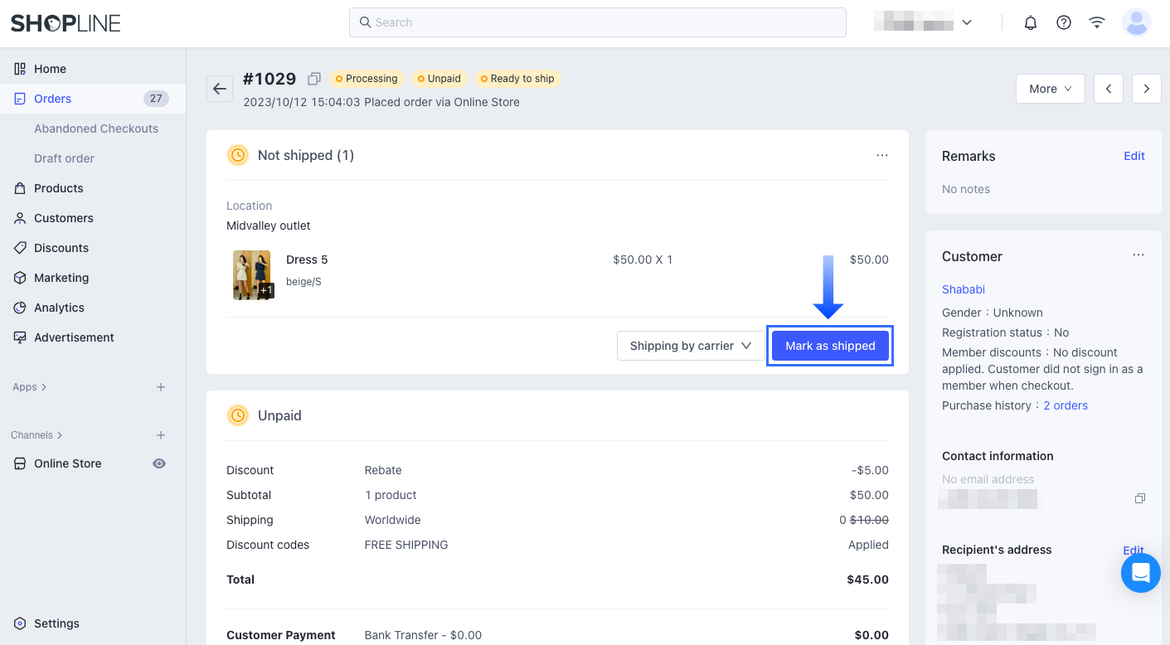Open the Not shipped card overflow menu

882,155
